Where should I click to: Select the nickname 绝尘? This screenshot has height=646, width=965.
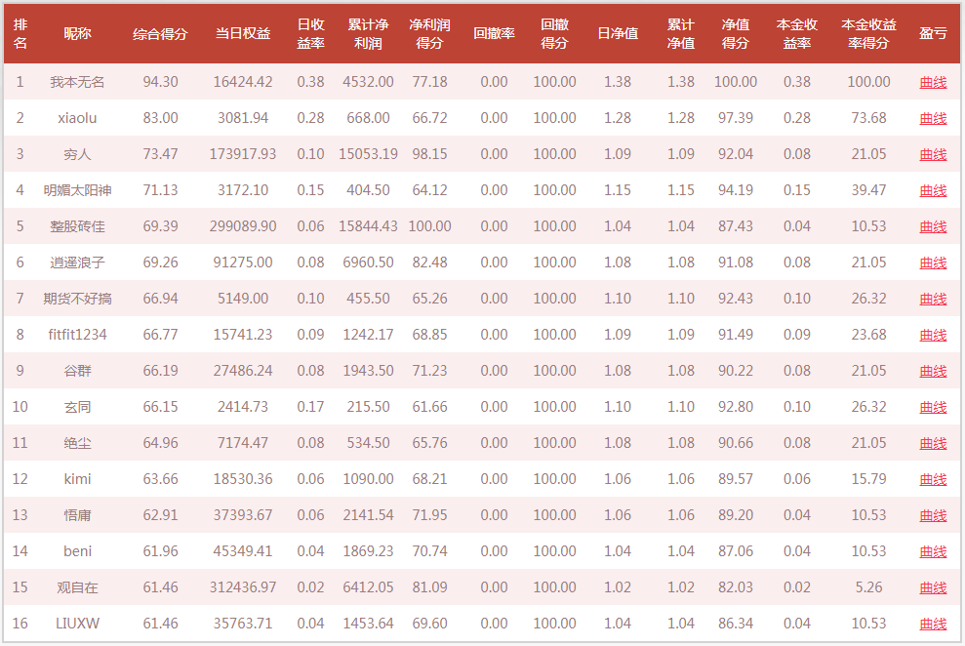[77, 444]
